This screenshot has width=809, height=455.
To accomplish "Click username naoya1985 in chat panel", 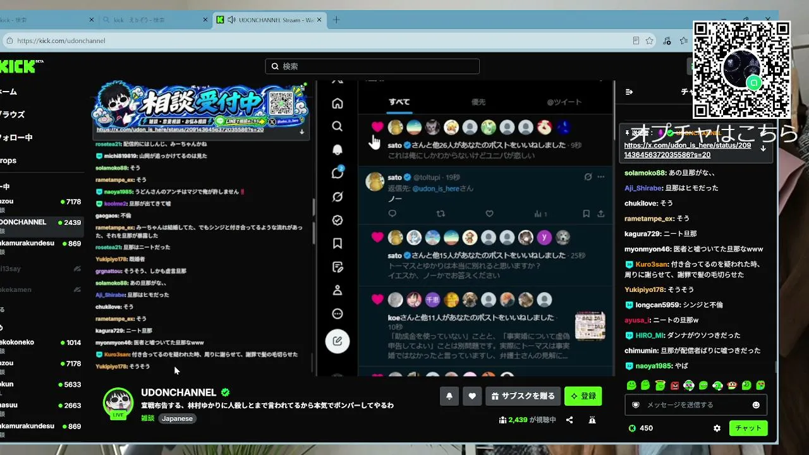I will click(654, 366).
